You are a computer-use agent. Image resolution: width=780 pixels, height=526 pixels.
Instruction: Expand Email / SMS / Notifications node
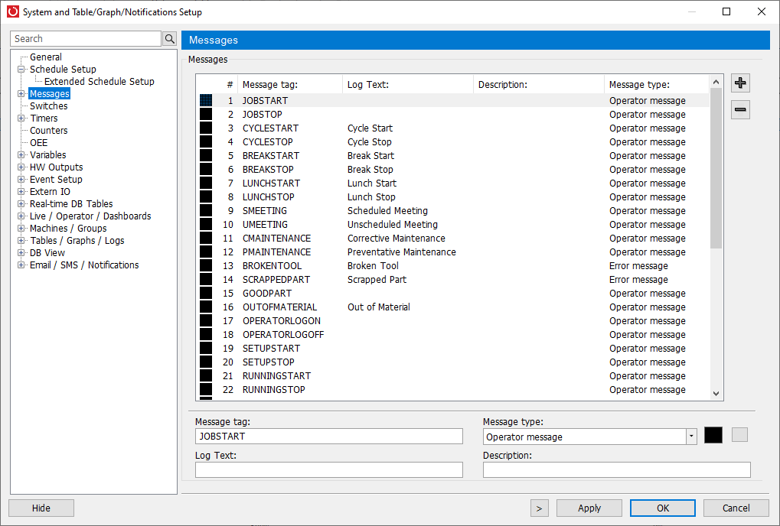click(x=21, y=265)
